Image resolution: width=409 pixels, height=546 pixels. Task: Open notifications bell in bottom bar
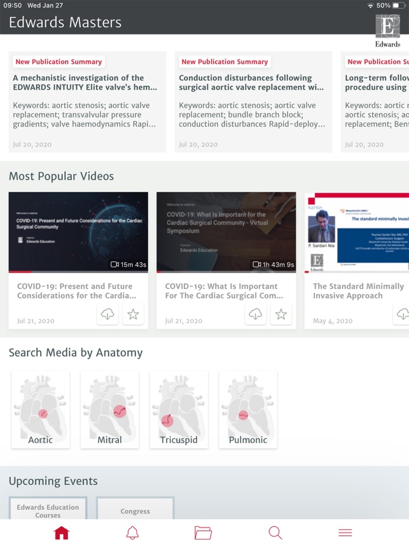[132, 533]
